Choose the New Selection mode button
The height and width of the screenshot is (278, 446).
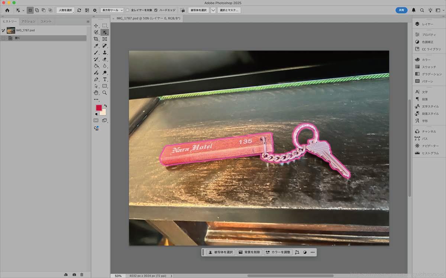click(x=30, y=10)
